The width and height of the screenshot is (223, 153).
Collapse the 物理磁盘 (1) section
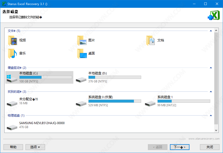[211, 116]
